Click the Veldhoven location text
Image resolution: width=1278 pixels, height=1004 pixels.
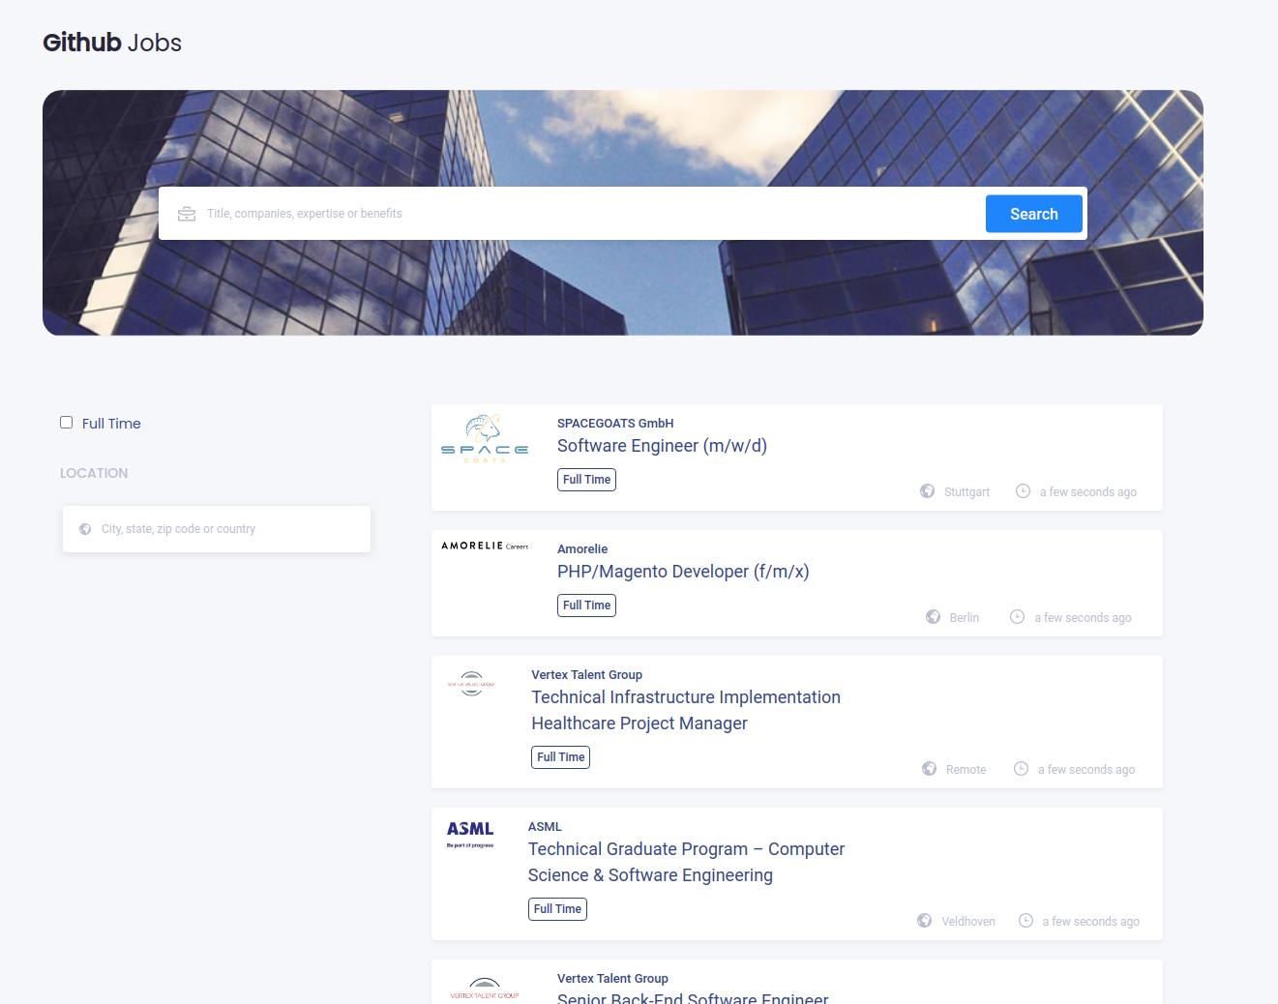tap(968, 922)
